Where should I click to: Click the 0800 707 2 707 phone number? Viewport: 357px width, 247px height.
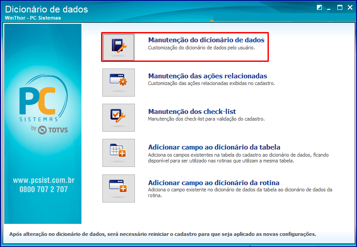[x=44, y=189]
